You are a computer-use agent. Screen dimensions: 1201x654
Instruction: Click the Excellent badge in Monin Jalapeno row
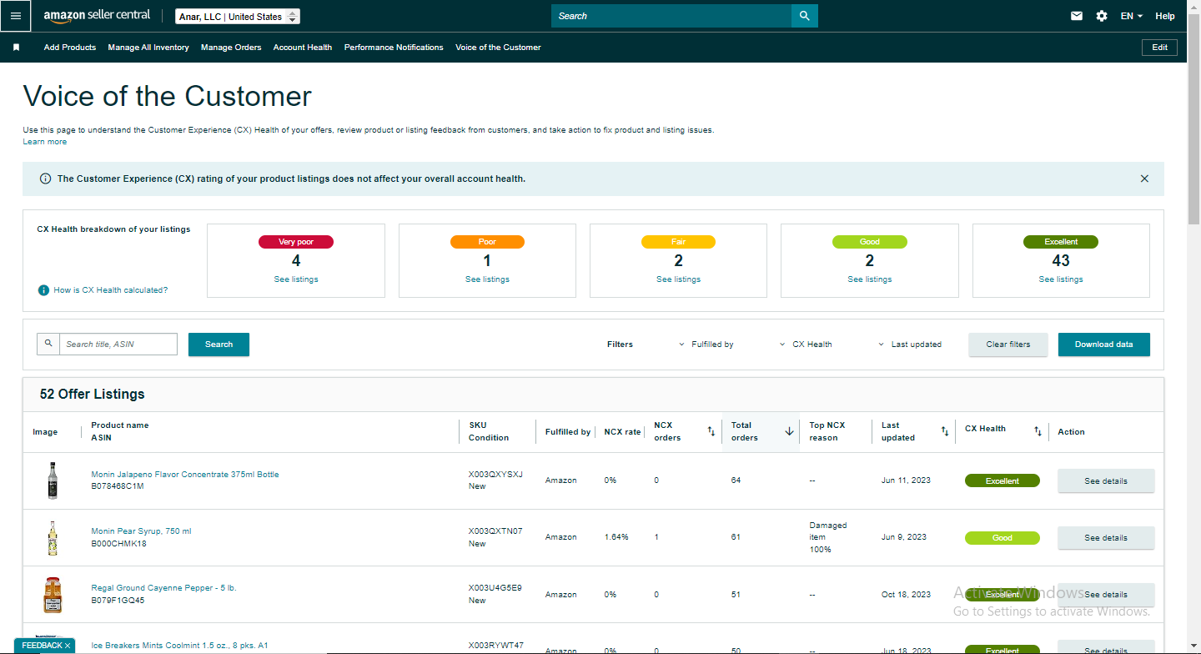tap(1003, 481)
